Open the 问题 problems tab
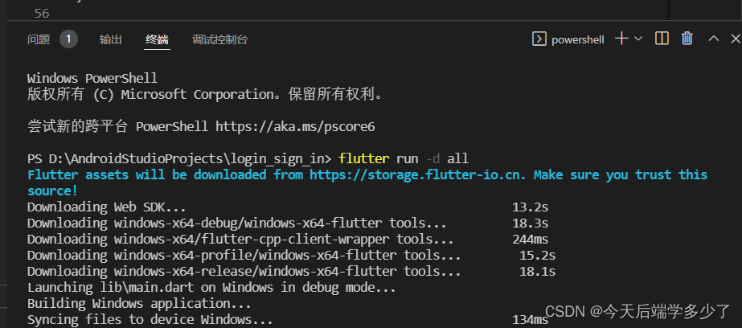This screenshot has height=328, width=742. tap(39, 39)
